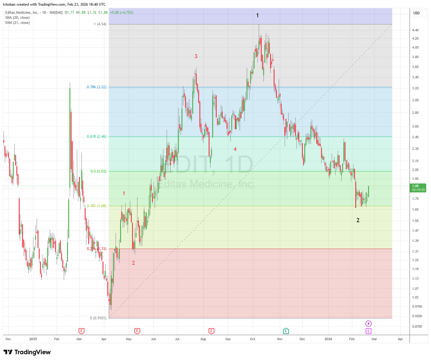Click the Editas Medicine symbol title

22,13
